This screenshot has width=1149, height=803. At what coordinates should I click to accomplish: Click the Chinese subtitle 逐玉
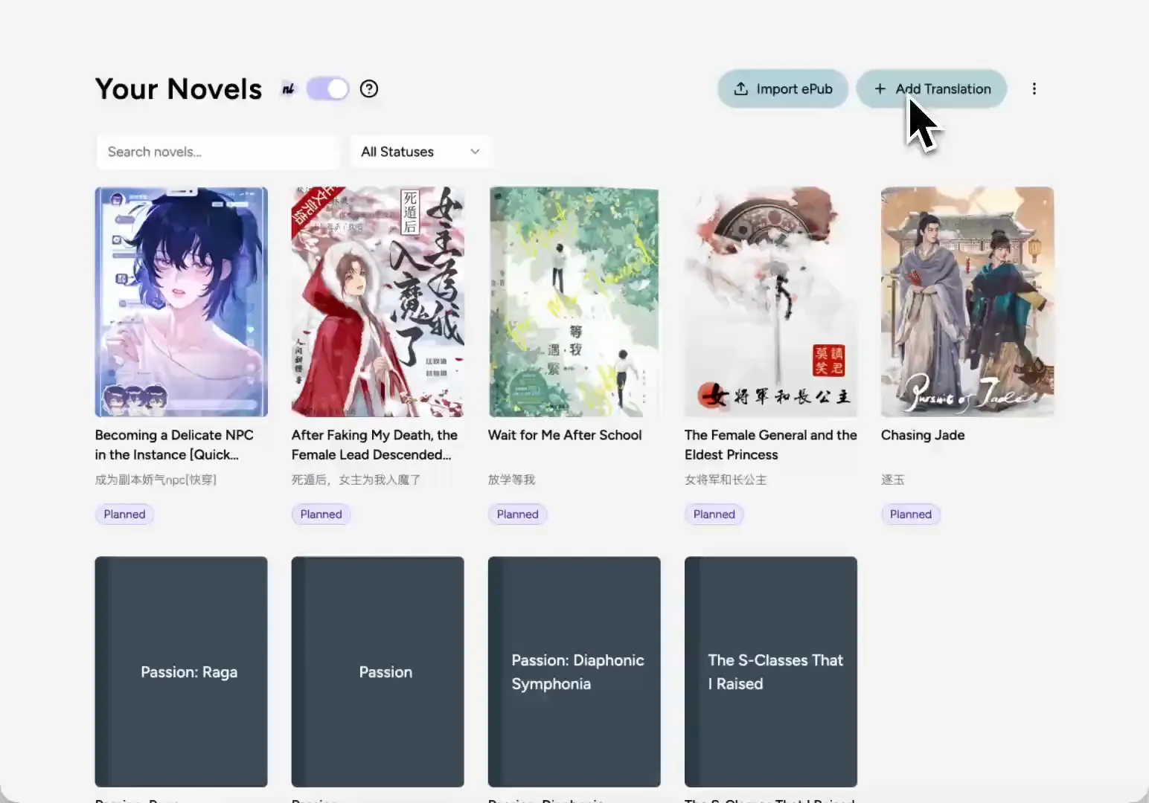tap(893, 480)
